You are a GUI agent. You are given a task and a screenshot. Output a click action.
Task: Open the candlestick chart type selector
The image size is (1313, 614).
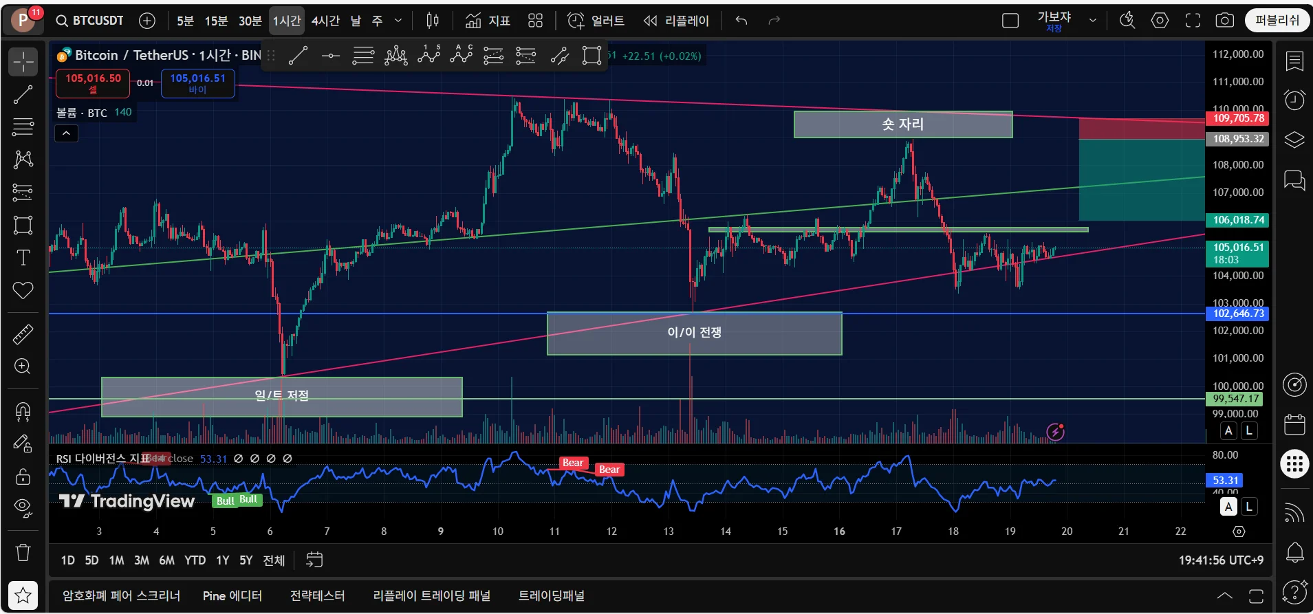(433, 21)
